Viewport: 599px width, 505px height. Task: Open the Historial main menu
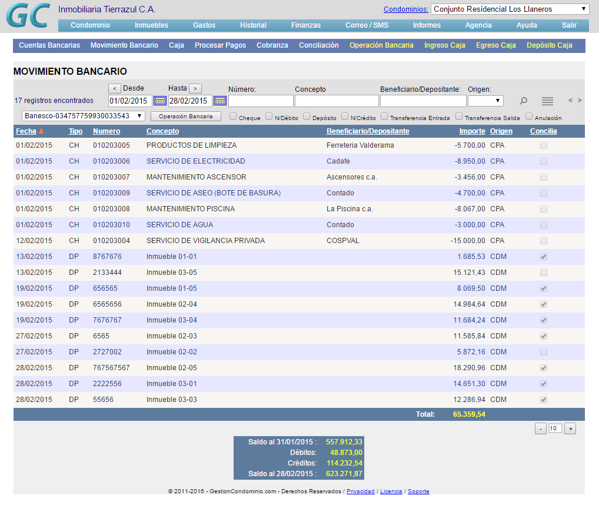[253, 25]
